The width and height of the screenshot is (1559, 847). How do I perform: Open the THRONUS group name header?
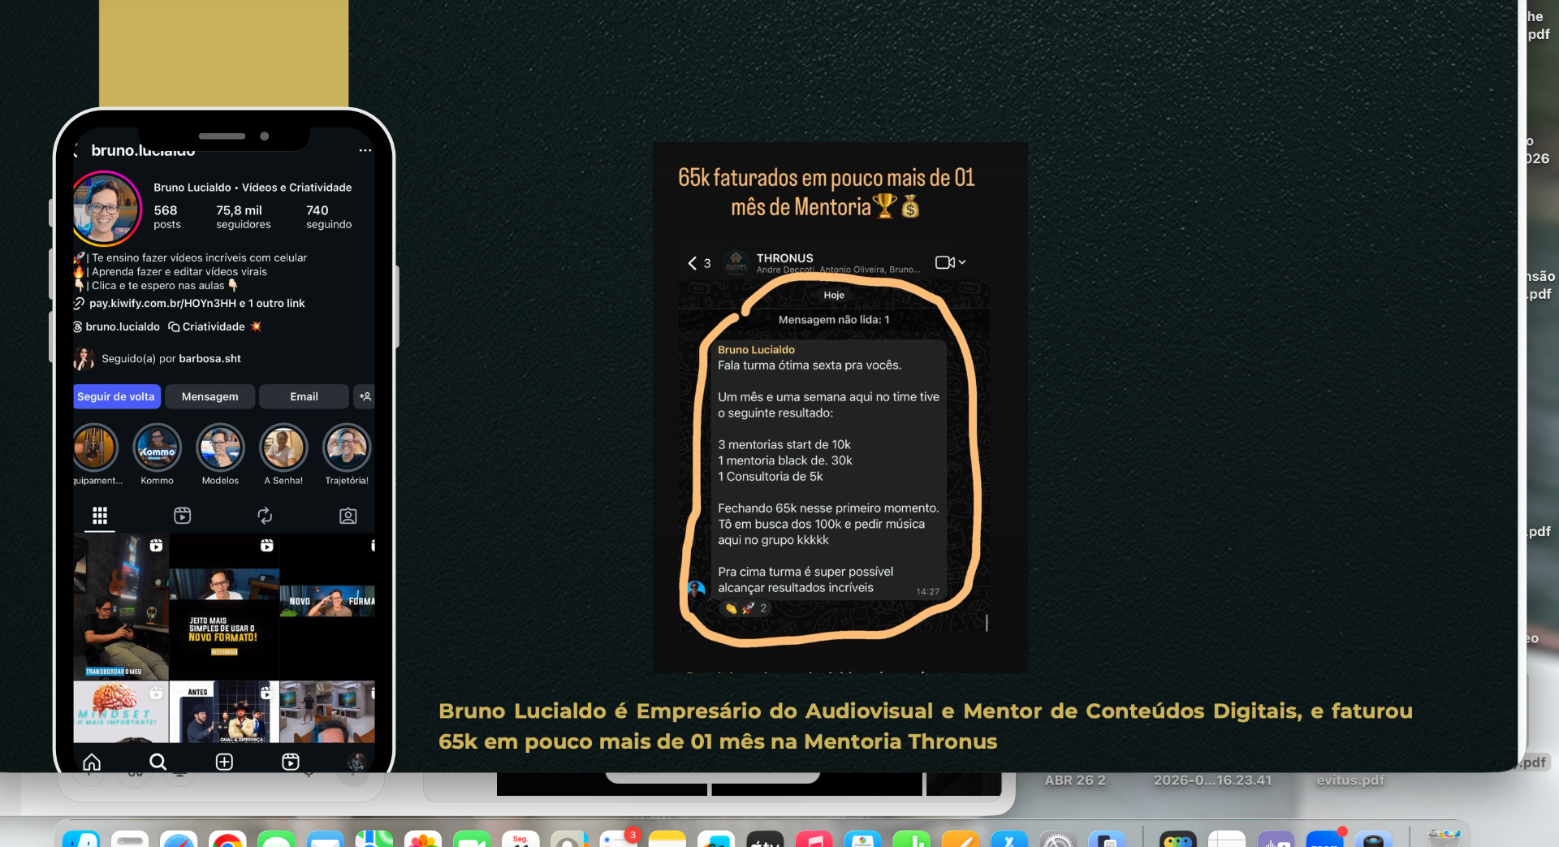pos(785,258)
